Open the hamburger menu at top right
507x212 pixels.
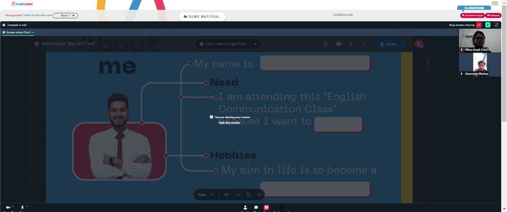(x=495, y=4)
